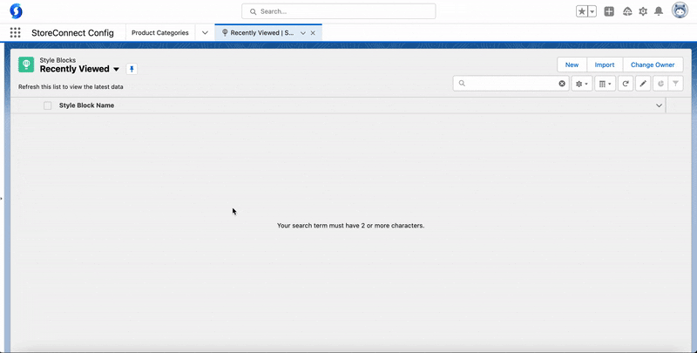Open the Salesforce Help guidance icon
This screenshot has width=697, height=353.
pos(627,11)
